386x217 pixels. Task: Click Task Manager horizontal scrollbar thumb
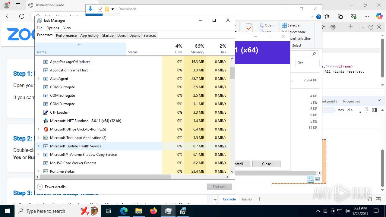point(105,177)
